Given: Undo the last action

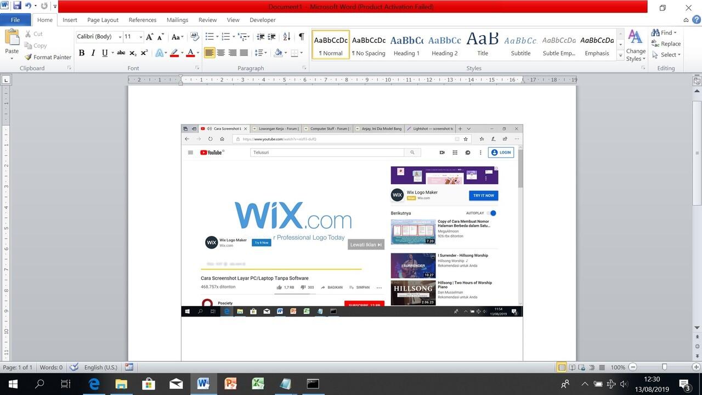Looking at the screenshot, I should tap(28, 6).
